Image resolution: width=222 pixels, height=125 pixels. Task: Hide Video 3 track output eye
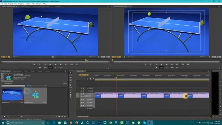tap(82, 88)
